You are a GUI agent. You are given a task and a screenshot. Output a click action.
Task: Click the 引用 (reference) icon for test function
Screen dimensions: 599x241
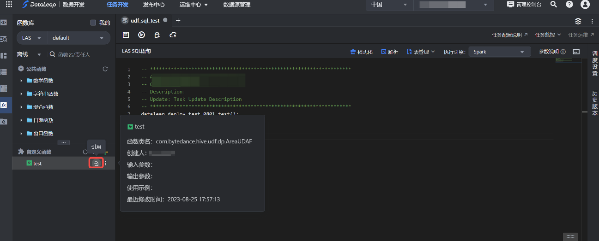tap(96, 163)
